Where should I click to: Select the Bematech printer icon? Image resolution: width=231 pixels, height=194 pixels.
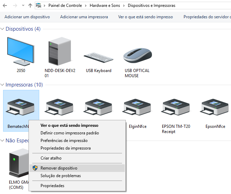coord(20,107)
